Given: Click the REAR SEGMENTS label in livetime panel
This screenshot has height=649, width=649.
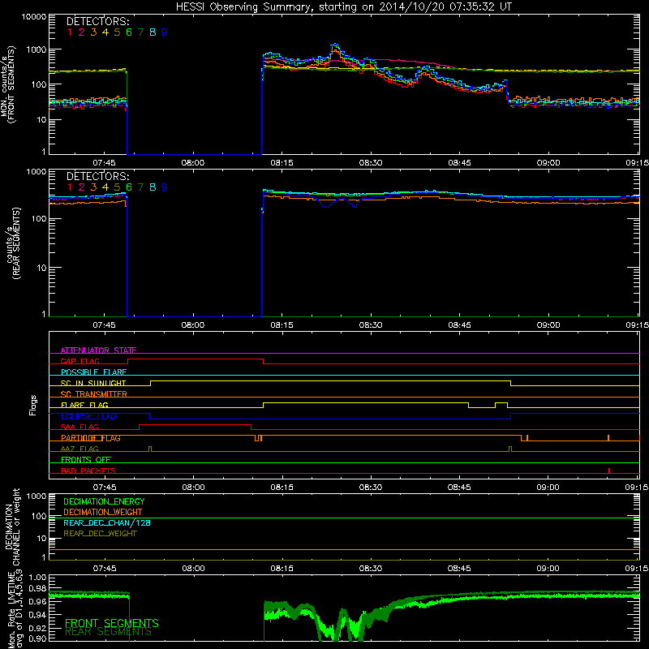Looking at the screenshot, I should pos(109,632).
